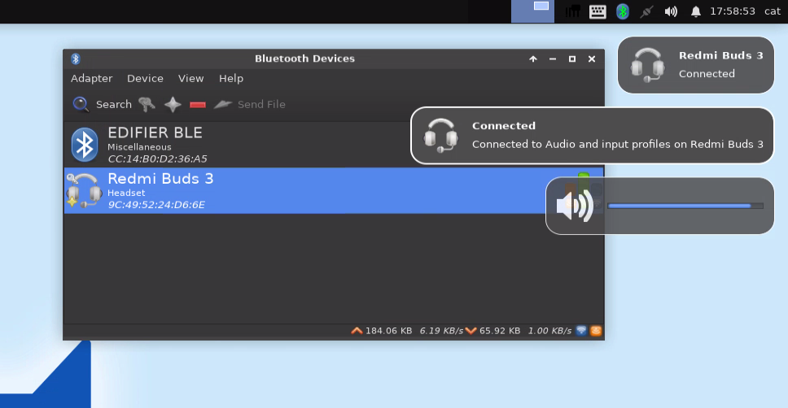The image size is (788, 408).
Task: Open the on-screen keyboard tray icon
Action: point(598,11)
